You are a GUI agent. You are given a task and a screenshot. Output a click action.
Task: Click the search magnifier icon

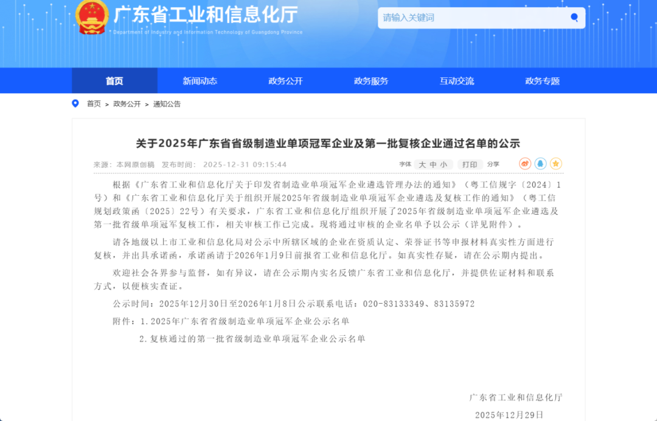tap(574, 18)
